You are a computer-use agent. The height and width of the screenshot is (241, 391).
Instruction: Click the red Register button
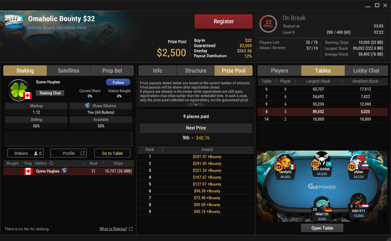(x=224, y=22)
